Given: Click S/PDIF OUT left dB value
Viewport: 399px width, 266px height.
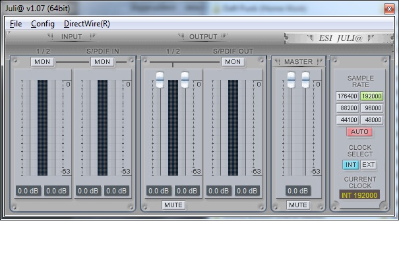Looking at the screenshot, I should pos(218,191).
